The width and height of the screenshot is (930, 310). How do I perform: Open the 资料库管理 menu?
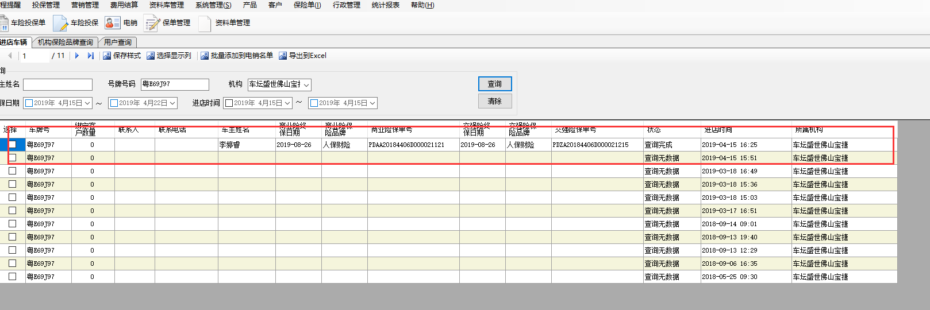coord(167,5)
